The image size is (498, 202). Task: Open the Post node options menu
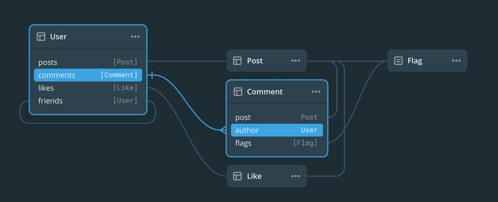295,61
